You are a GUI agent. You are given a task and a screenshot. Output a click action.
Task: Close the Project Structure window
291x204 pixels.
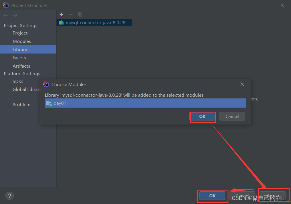282,5
